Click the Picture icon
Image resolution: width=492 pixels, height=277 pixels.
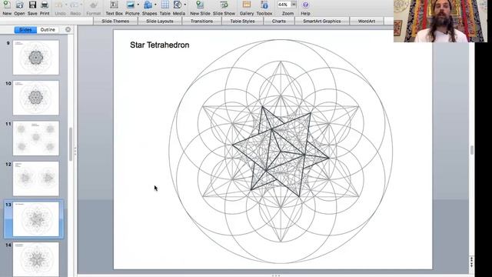click(131, 5)
